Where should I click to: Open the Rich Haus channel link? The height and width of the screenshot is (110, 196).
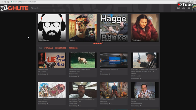click(104, 101)
